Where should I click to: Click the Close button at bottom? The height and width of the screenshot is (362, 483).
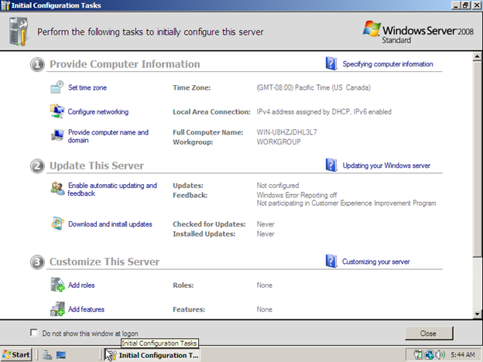pos(429,333)
